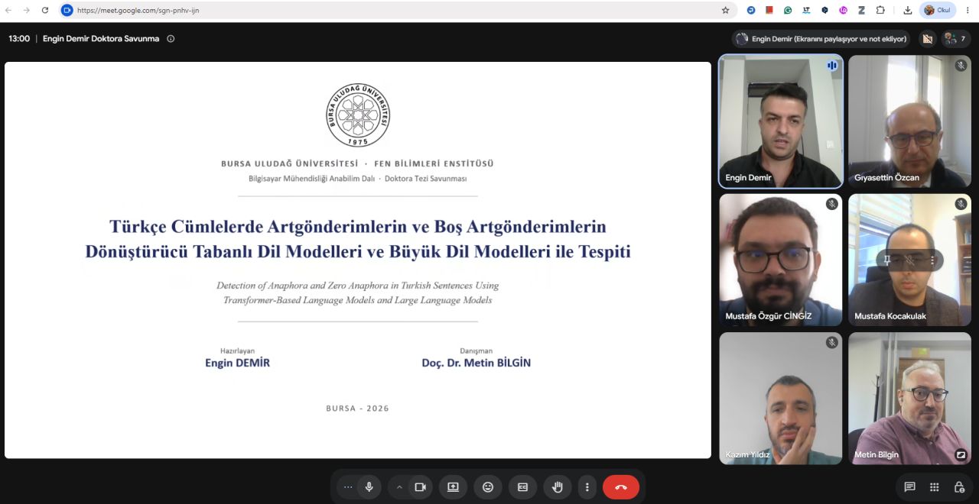Open the Zotero Z extension icon

click(x=861, y=10)
